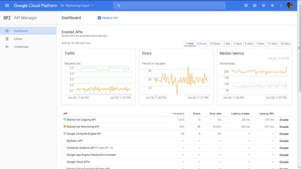Select the 1 day time range

tap(227, 43)
